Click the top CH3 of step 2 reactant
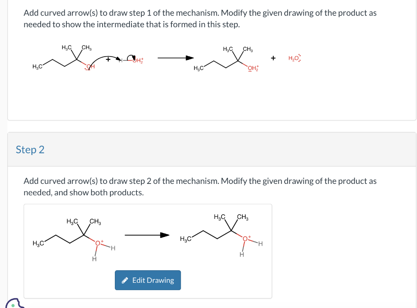 click(95, 222)
